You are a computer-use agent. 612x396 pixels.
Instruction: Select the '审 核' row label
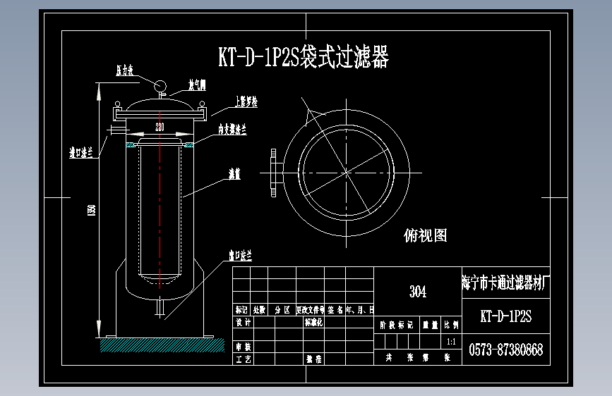coord(243,347)
